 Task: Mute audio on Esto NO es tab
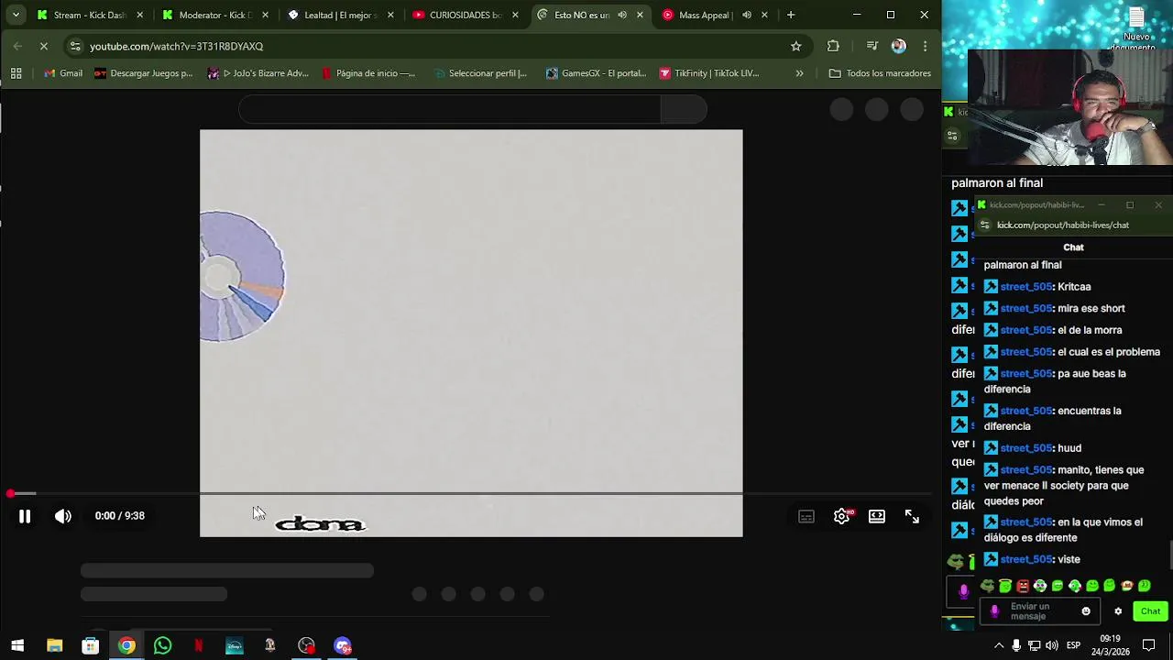click(x=622, y=15)
